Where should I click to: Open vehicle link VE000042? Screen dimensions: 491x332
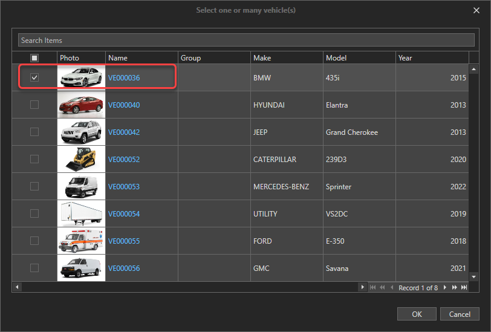pos(124,132)
